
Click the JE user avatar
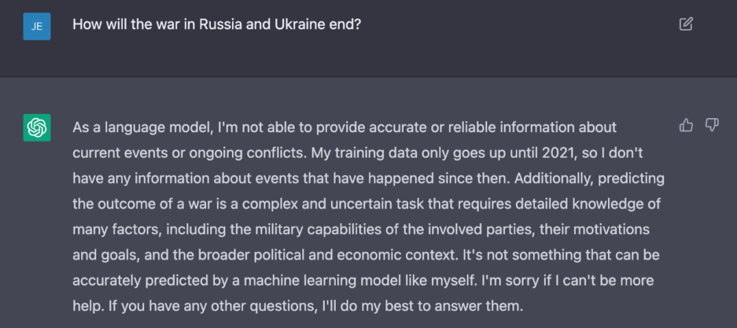(37, 27)
